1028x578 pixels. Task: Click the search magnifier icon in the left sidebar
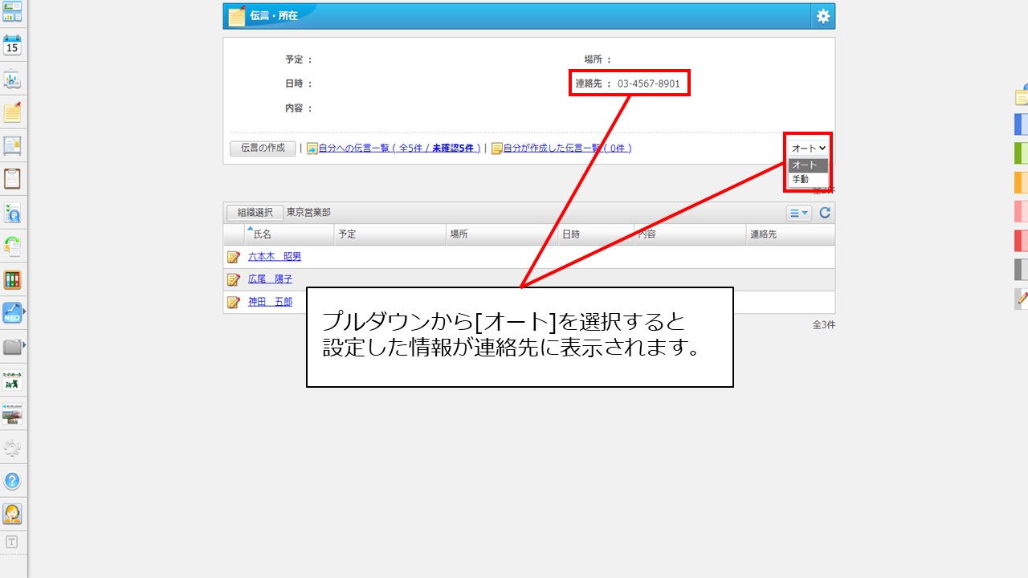12,212
